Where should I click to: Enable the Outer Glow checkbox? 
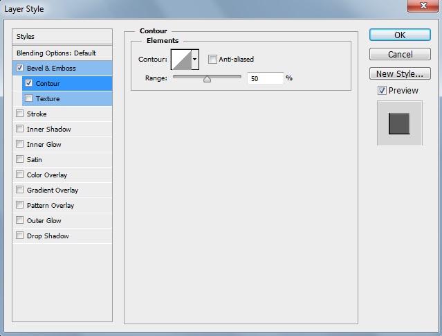tap(20, 220)
